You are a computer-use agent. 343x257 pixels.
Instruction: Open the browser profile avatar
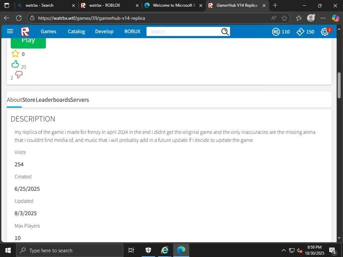(x=311, y=18)
